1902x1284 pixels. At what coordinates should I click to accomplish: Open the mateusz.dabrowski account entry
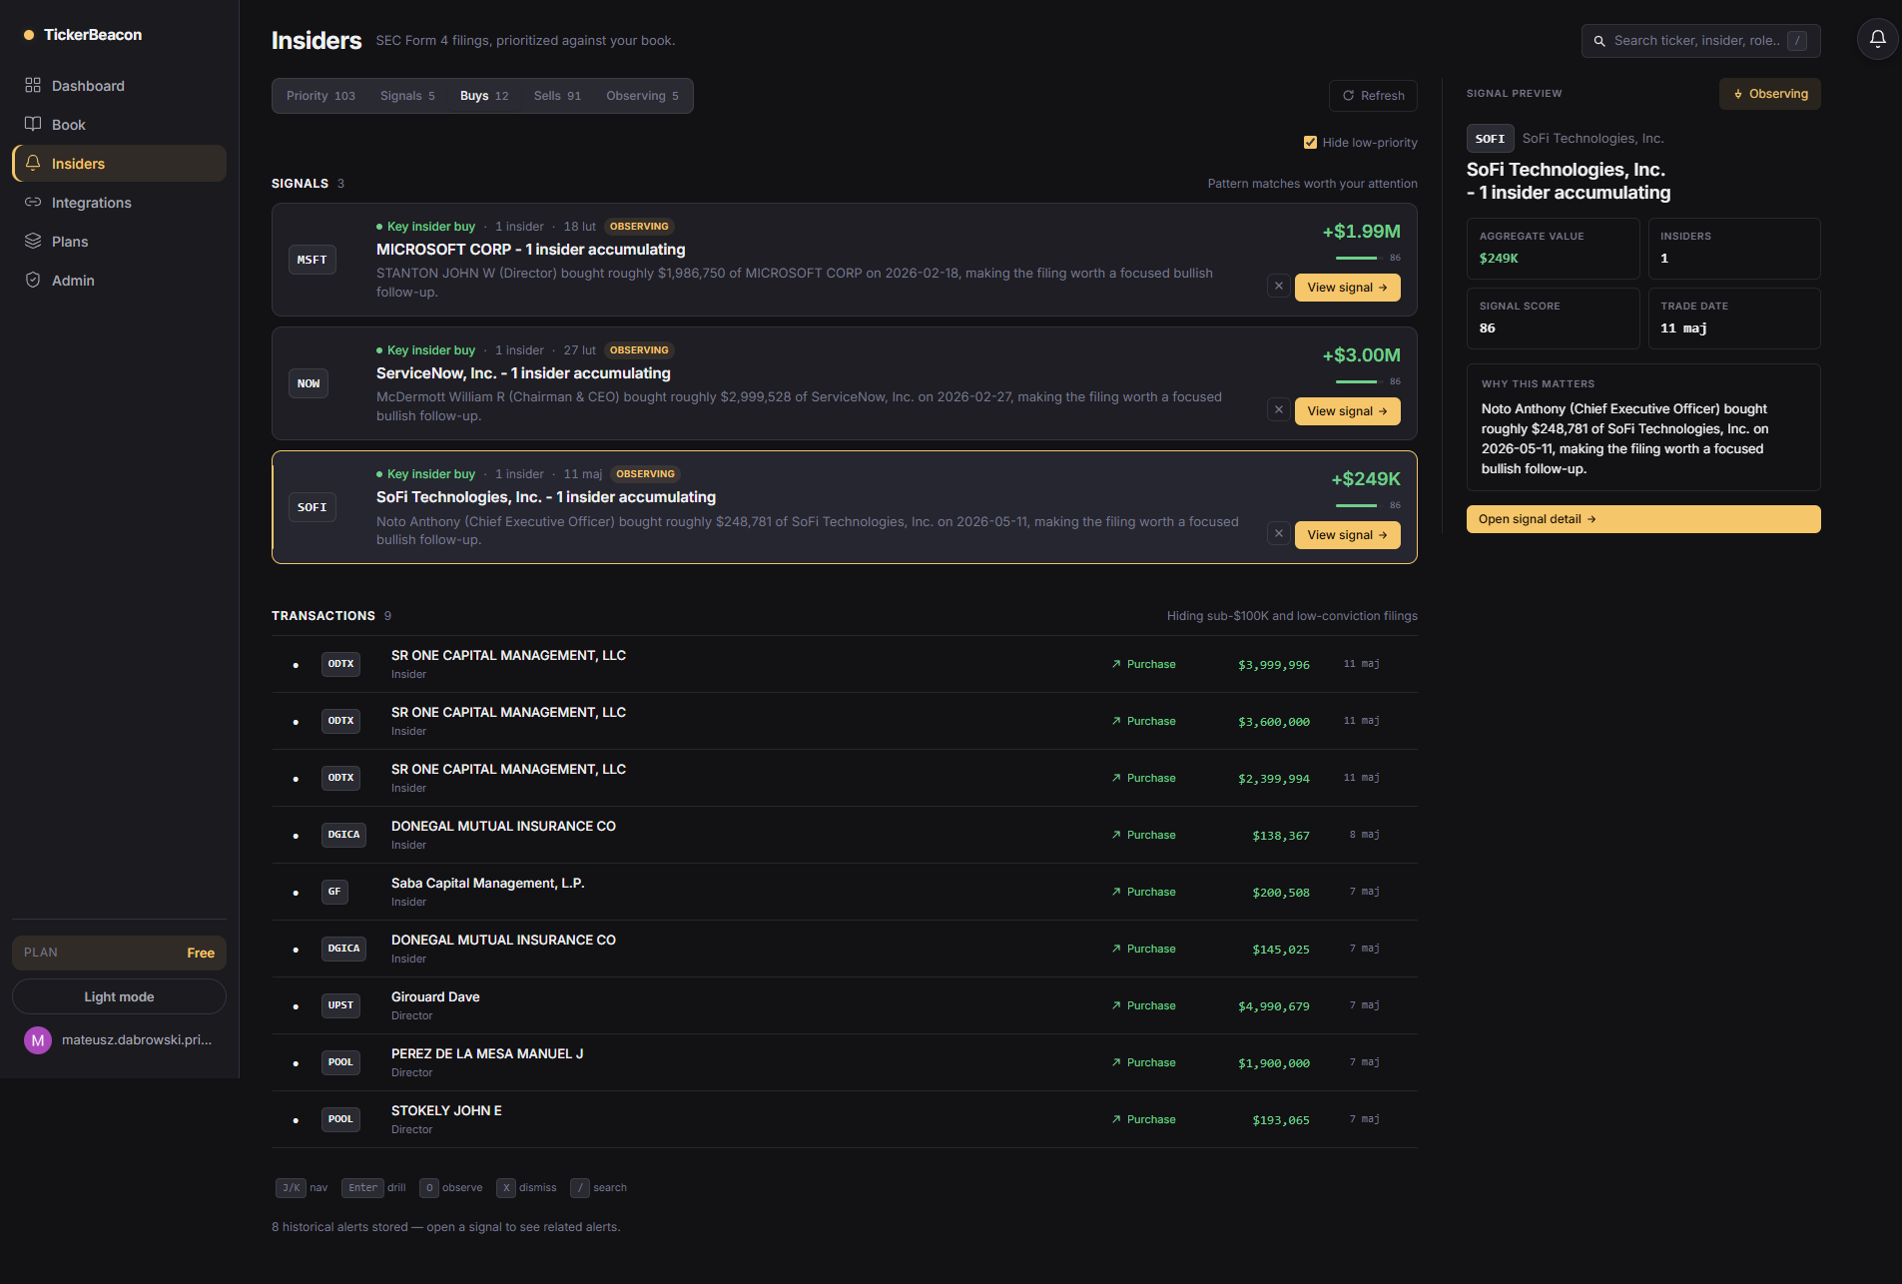[119, 1040]
